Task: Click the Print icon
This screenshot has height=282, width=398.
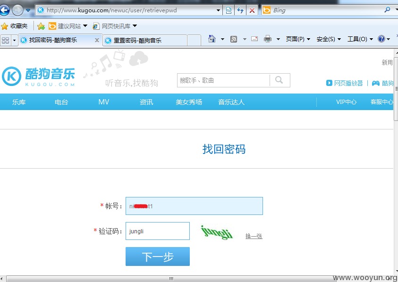Action: point(268,39)
